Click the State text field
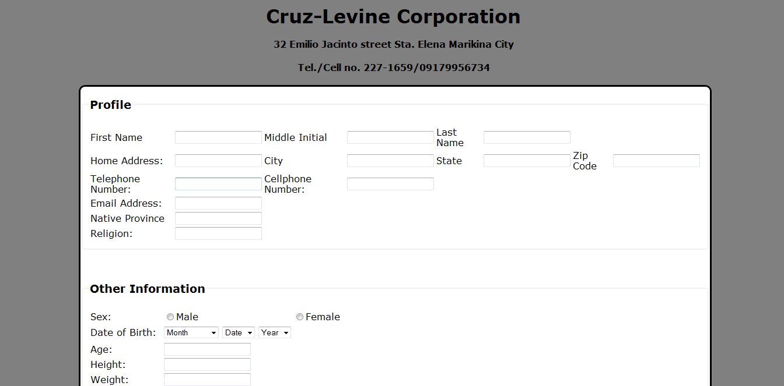Viewport: 784px width, 386px height. (x=527, y=161)
